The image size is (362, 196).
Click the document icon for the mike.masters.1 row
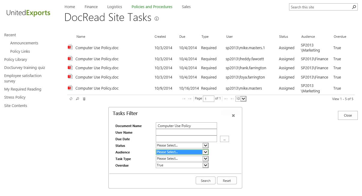70,47
